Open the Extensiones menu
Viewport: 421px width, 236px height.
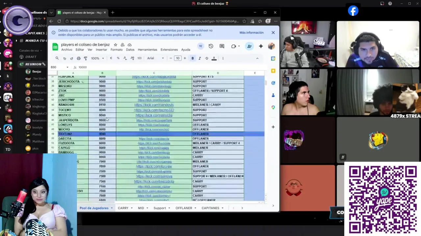pos(169,50)
